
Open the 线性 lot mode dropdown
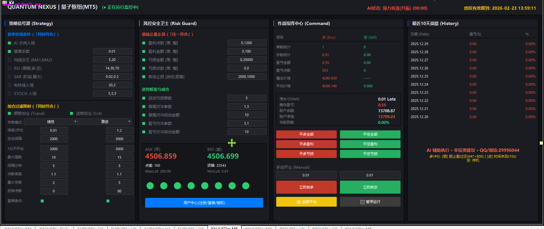click(51, 122)
